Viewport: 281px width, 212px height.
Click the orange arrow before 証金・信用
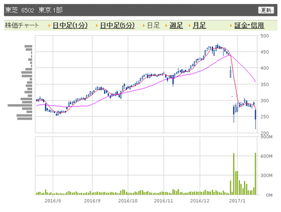click(231, 26)
